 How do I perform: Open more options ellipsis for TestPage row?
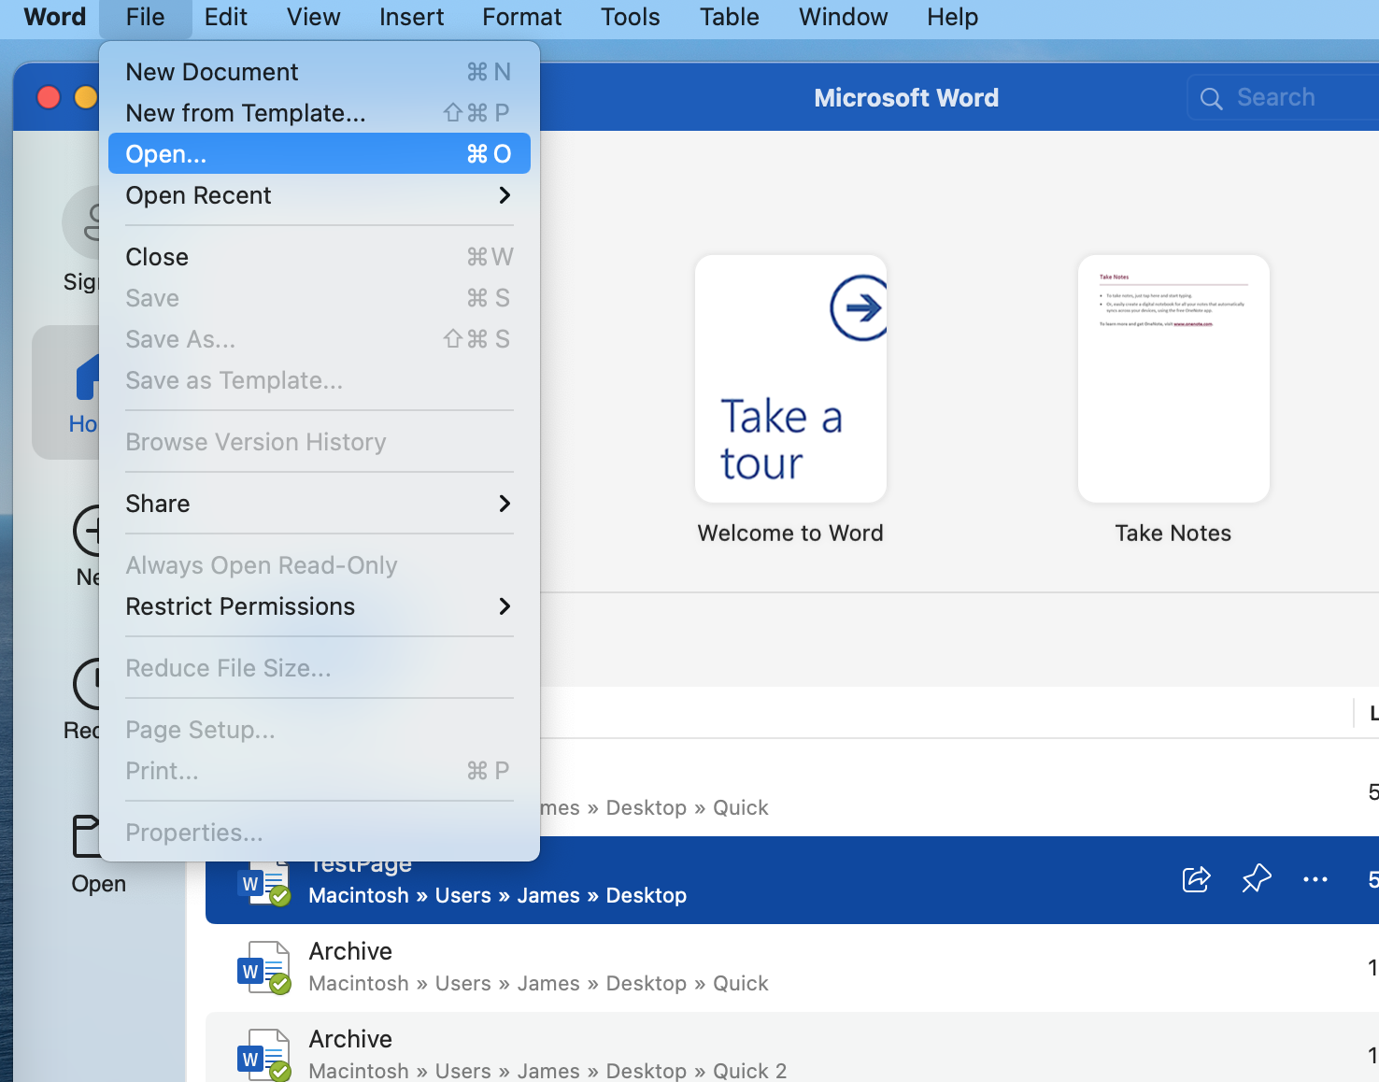tap(1315, 879)
